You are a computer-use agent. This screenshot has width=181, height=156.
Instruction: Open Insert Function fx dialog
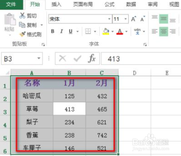92,58
